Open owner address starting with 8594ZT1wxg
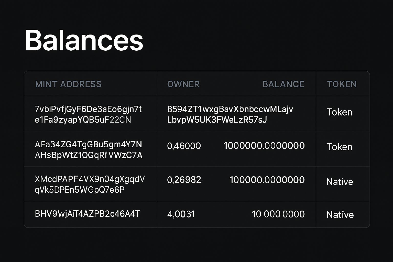This screenshot has height=262, width=393. click(230, 114)
